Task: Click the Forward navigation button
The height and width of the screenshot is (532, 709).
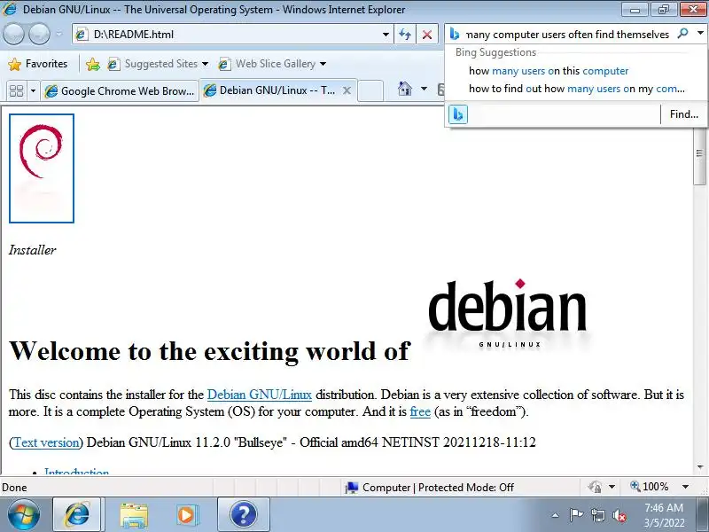Action: click(x=39, y=35)
